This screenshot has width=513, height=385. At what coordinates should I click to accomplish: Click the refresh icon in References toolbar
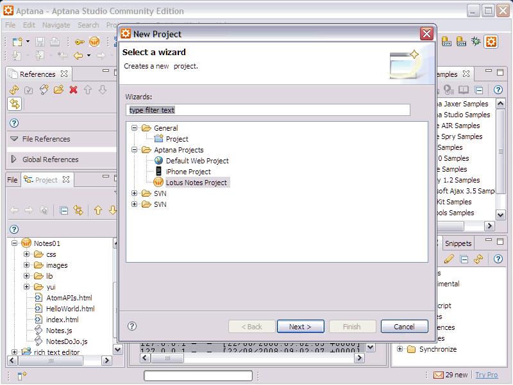click(14, 90)
